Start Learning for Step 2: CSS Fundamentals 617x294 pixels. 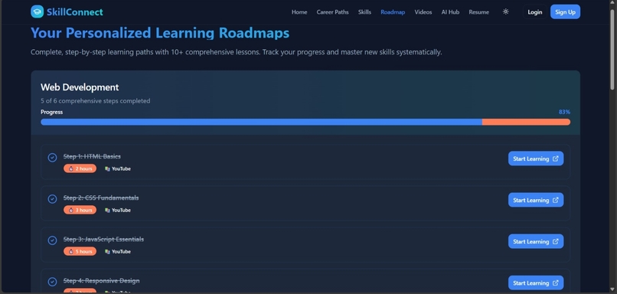(536, 200)
